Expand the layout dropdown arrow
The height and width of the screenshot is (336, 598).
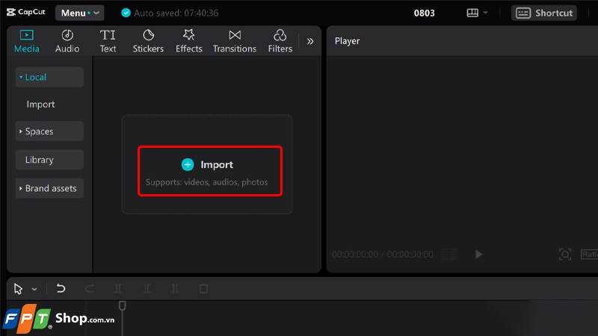click(485, 13)
